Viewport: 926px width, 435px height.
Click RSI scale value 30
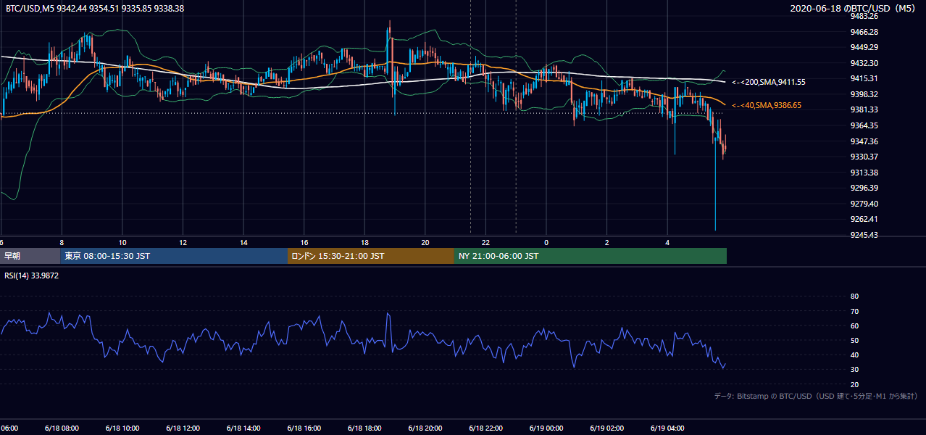[x=854, y=370]
